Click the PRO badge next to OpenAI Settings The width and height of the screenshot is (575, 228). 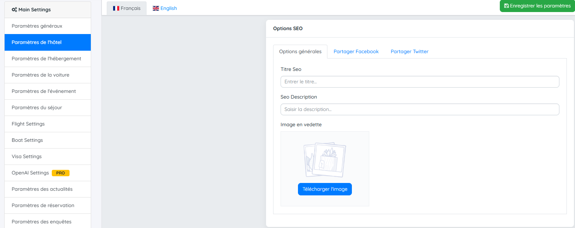[x=61, y=173]
